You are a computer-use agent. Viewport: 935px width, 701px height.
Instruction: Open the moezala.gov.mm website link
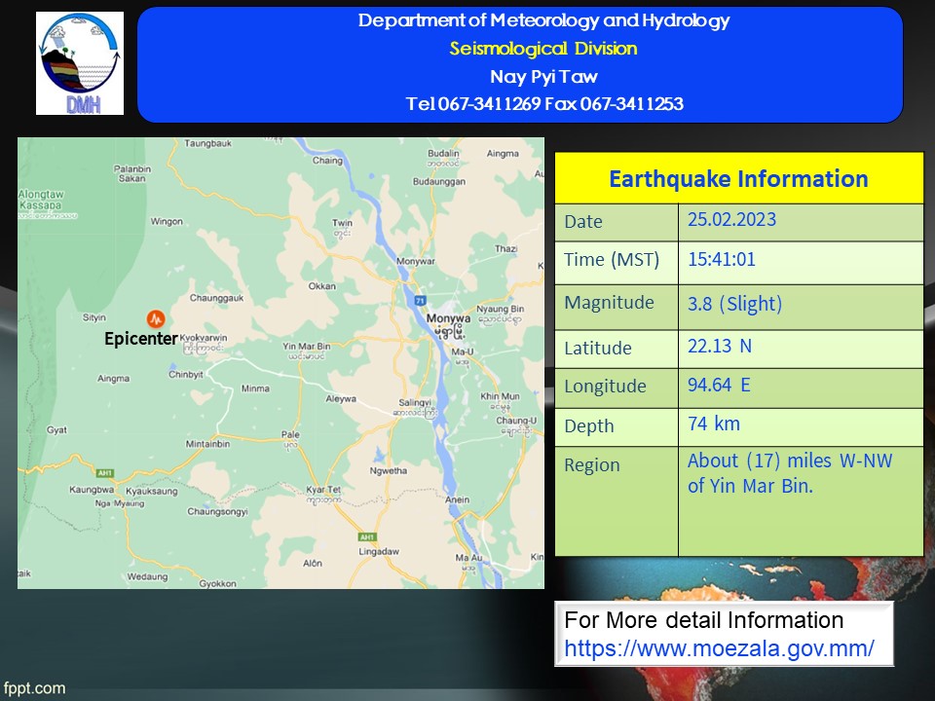[x=719, y=648]
